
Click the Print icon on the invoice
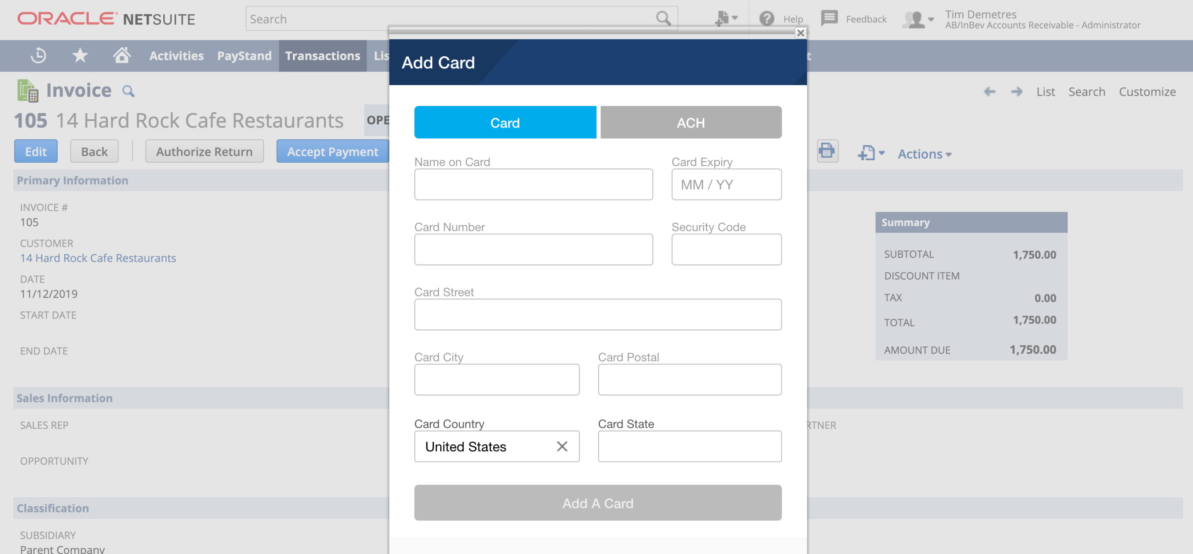click(x=828, y=151)
